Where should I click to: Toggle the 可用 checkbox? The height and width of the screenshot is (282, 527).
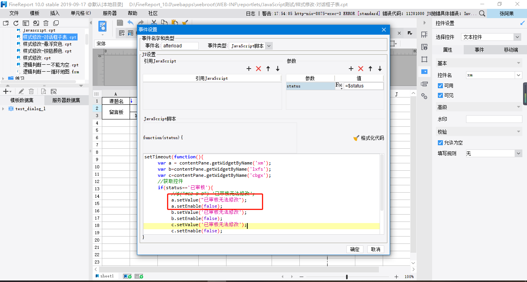click(x=441, y=86)
